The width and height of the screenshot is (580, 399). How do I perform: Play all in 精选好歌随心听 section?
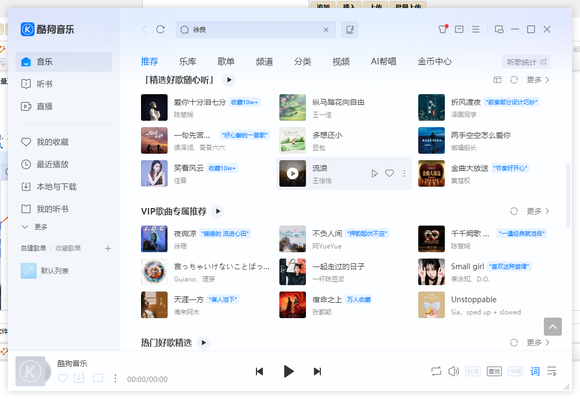click(x=229, y=80)
